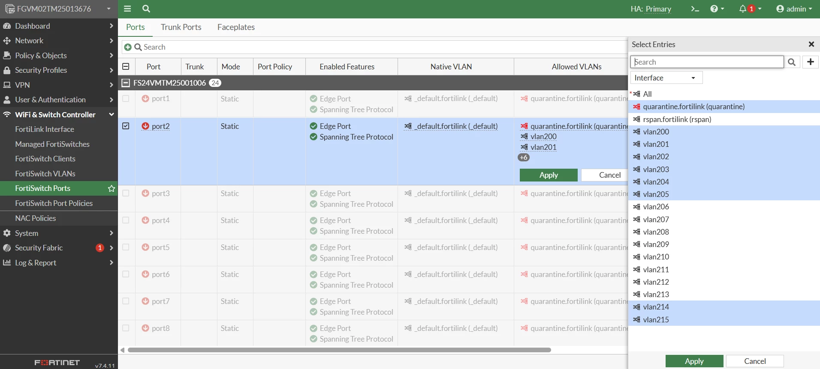This screenshot has width=820, height=369.
Task: Click the horizontal table scrollbar
Action: 339,350
